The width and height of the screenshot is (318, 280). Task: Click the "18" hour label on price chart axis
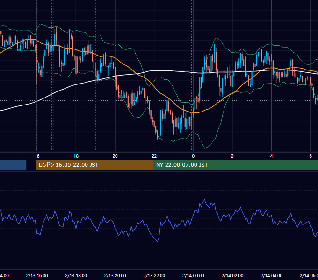click(x=76, y=156)
